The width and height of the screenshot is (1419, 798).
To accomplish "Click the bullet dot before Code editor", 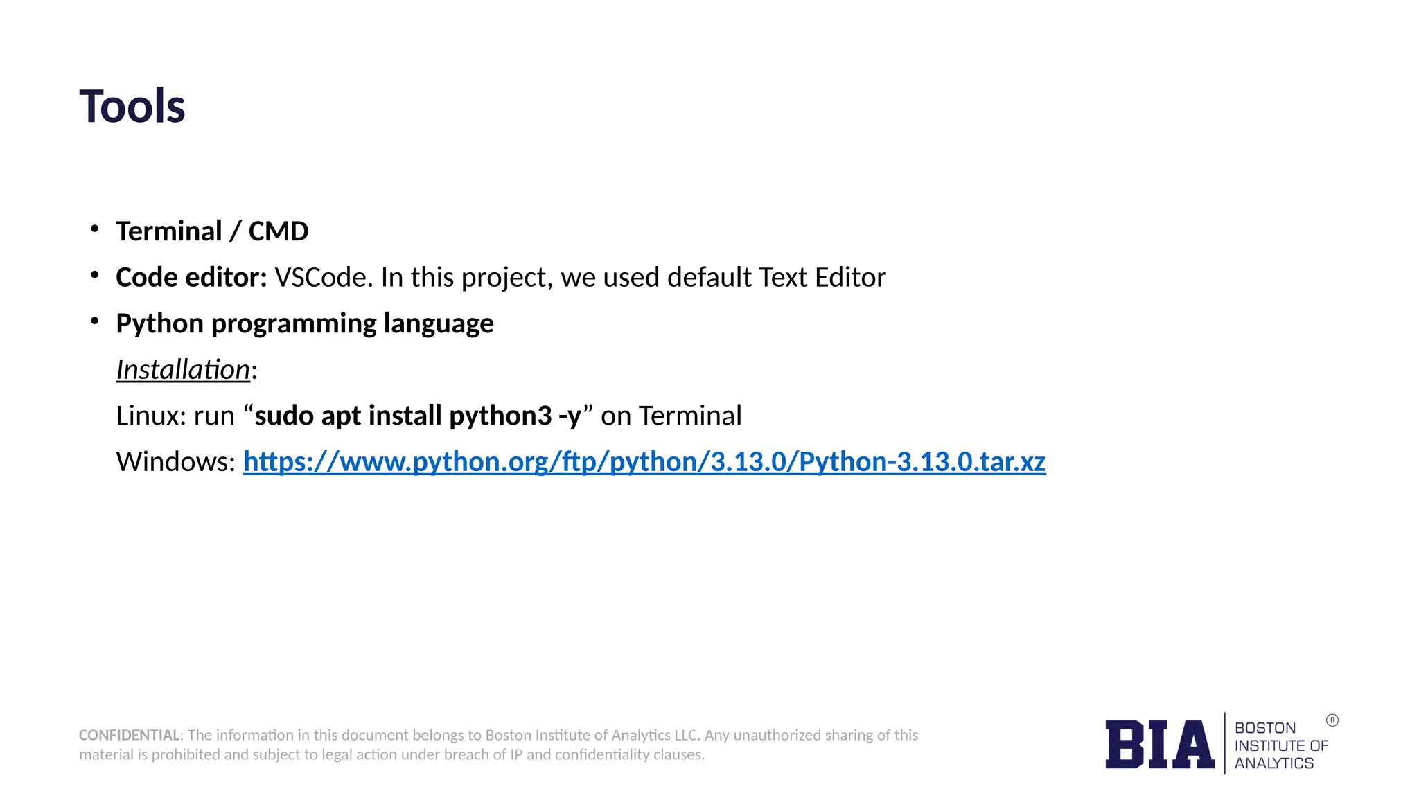I will 95,276.
